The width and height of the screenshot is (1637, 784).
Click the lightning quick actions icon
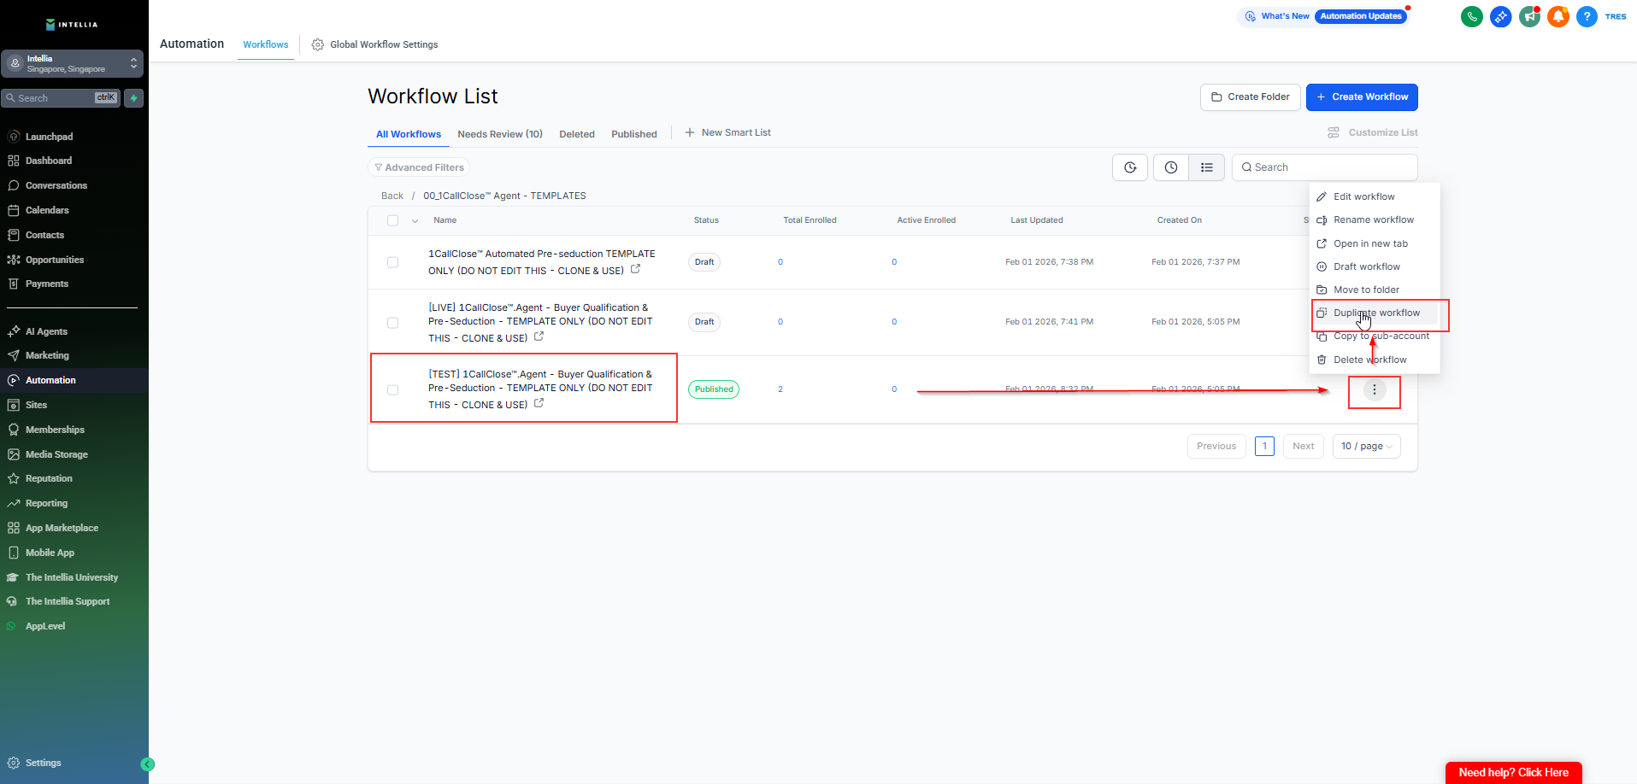point(134,98)
